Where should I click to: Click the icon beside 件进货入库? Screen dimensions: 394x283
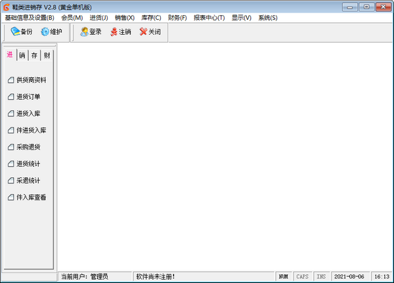(11, 131)
